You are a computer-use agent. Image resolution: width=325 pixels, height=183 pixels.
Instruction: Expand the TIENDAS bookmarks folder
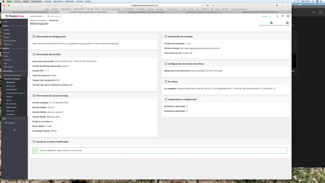click(225, 9)
